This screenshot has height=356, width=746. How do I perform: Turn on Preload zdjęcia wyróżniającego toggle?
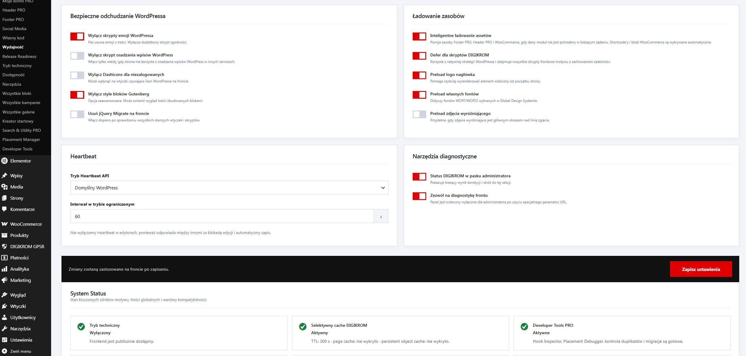click(x=419, y=114)
